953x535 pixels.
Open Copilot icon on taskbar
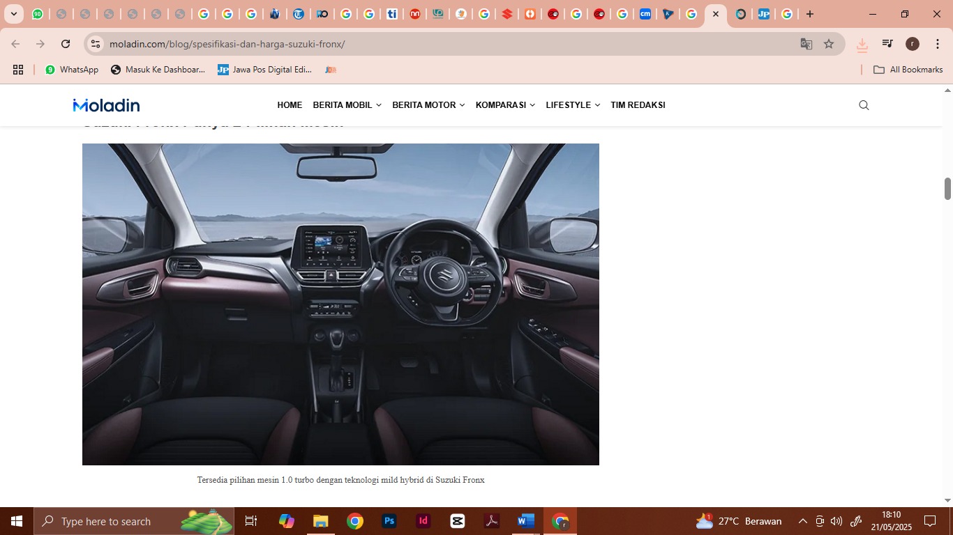(x=287, y=521)
